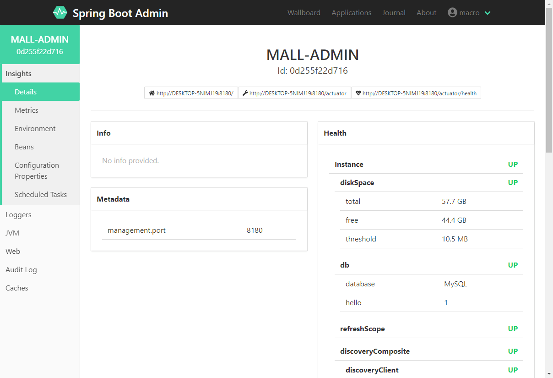
Task: Select Scheduled Tasks in the sidebar
Action: pos(41,195)
